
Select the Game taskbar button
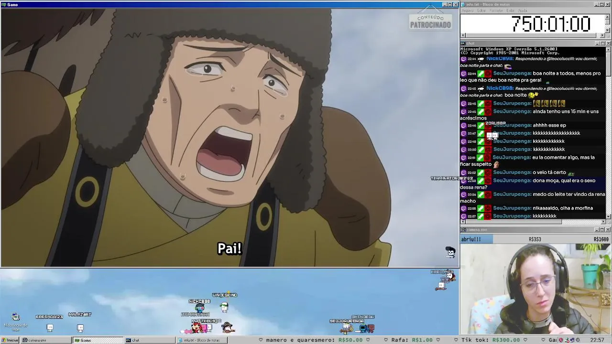pyautogui.click(x=98, y=340)
